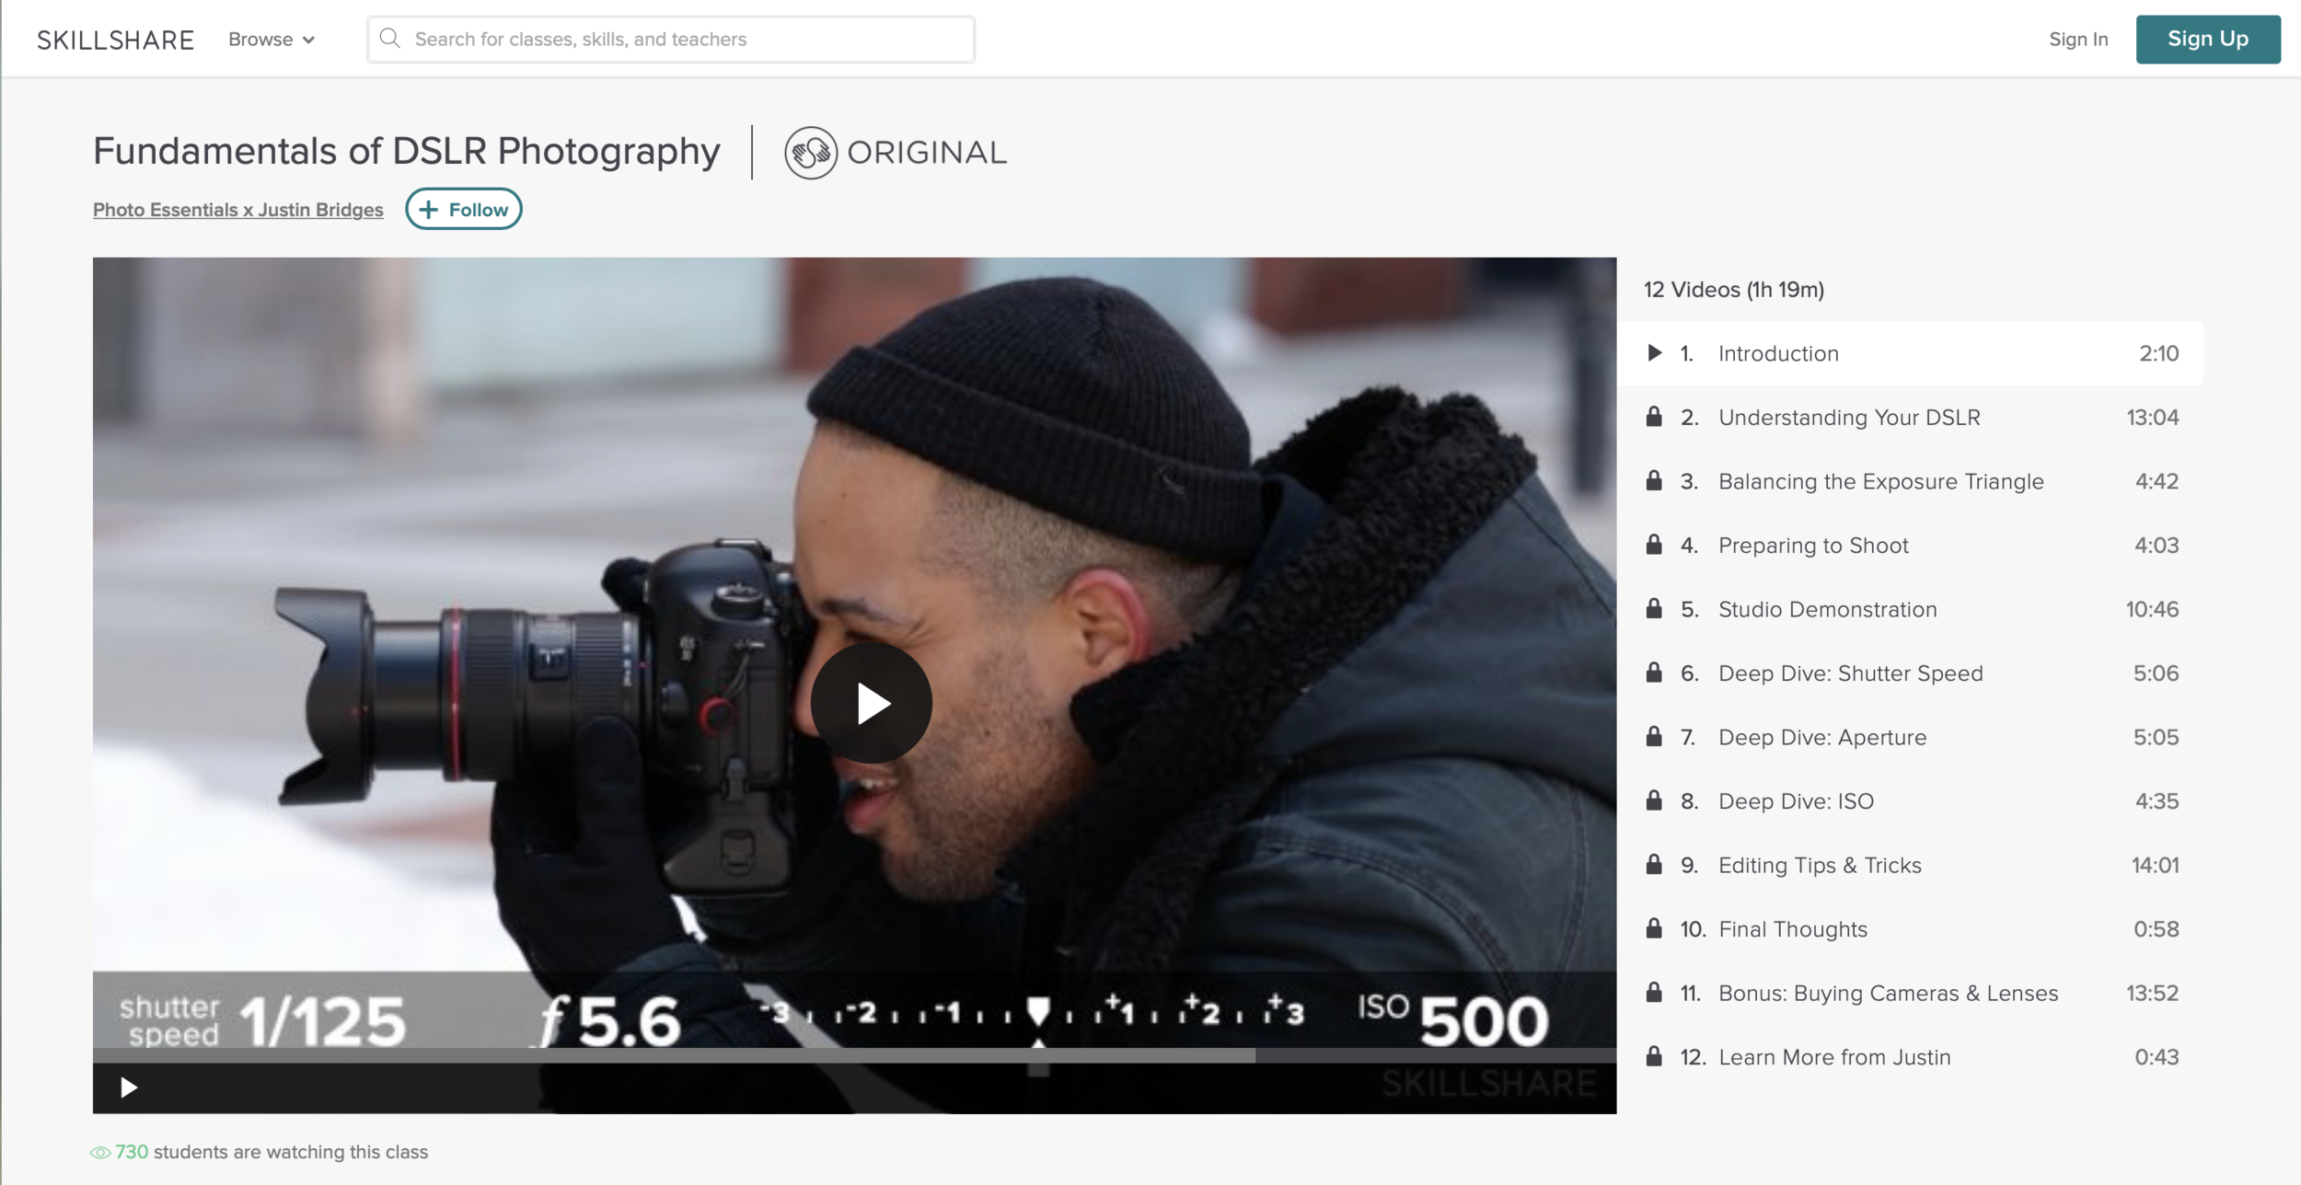Screen dimensions: 2301x1185
Task: Click lock icon for Balancing the Exposure Triangle
Action: click(1654, 480)
